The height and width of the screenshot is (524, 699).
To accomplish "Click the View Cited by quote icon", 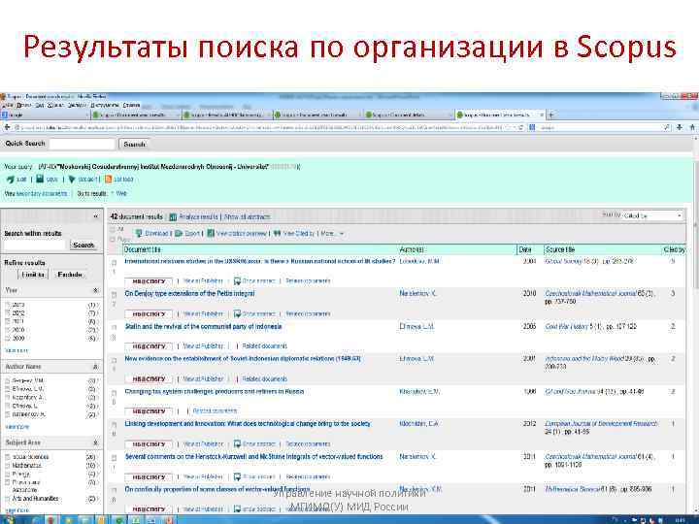I will click(278, 233).
